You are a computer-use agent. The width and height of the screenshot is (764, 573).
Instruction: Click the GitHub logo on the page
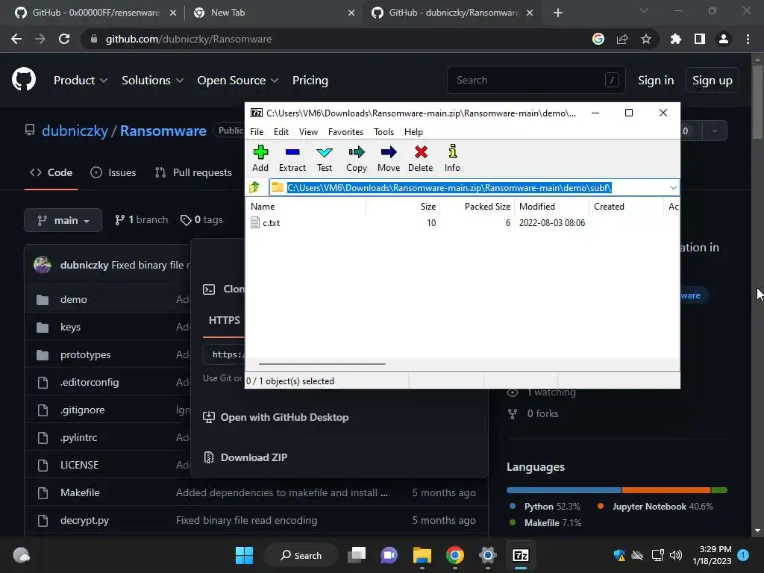24,80
